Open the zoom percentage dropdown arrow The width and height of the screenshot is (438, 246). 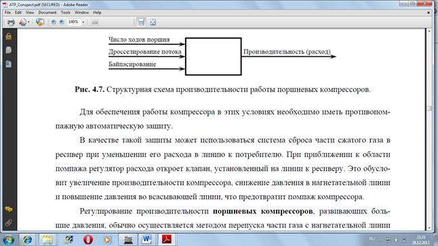83,22
